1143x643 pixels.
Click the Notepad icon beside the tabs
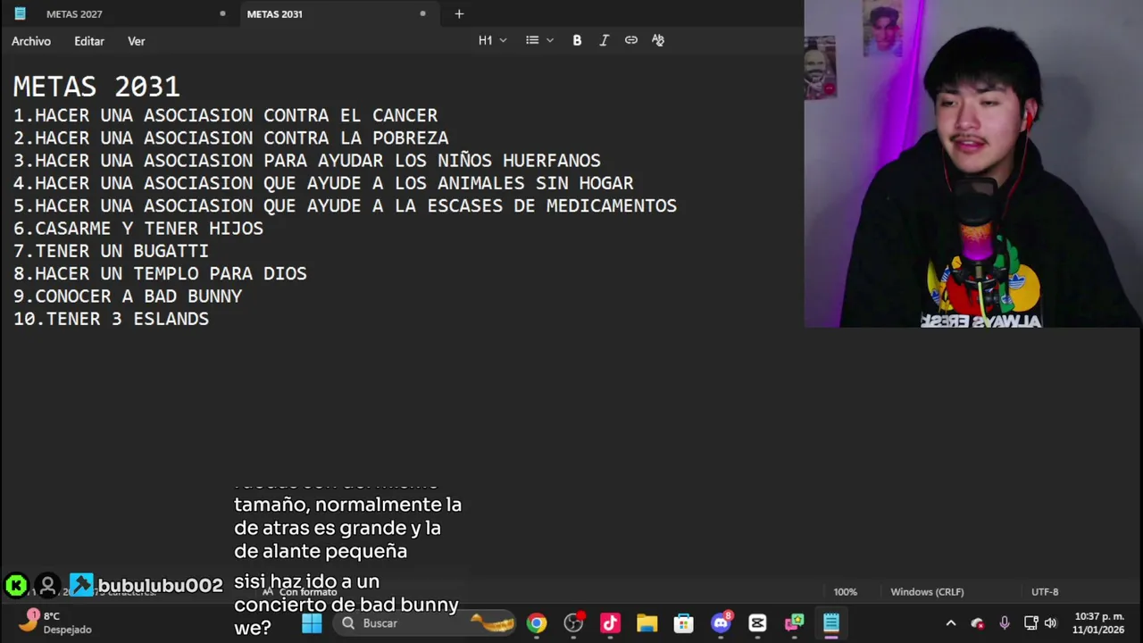(20, 13)
